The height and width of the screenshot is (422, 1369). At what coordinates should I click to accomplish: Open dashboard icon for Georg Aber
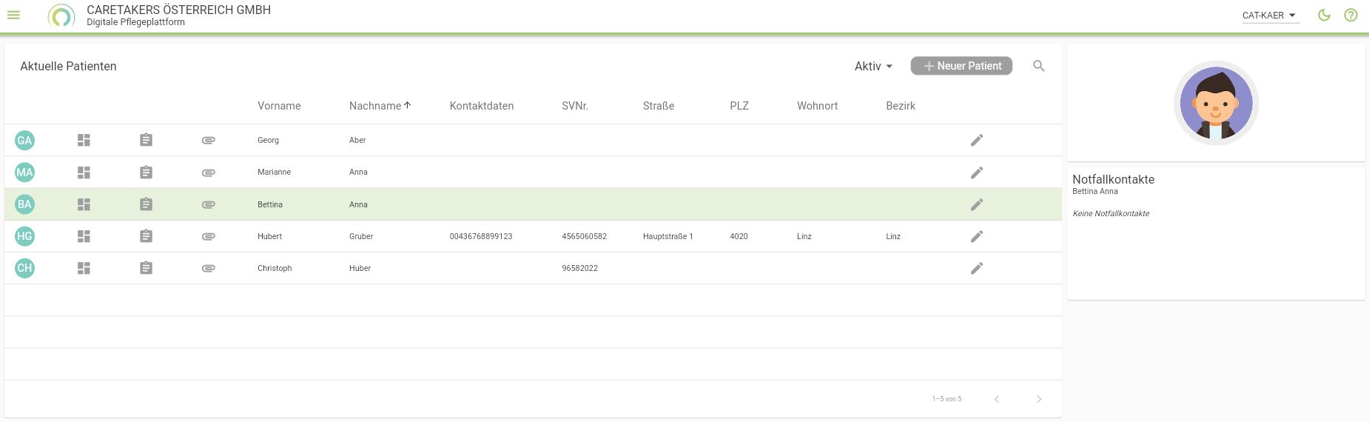click(84, 140)
